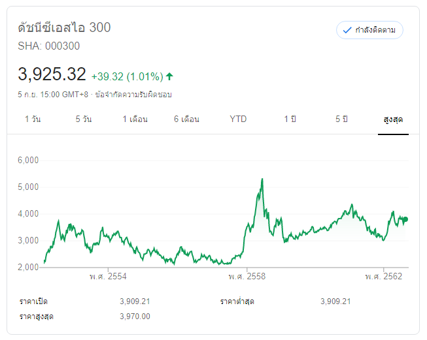
Task: Switch to the 1 ปี tab
Action: (x=290, y=119)
